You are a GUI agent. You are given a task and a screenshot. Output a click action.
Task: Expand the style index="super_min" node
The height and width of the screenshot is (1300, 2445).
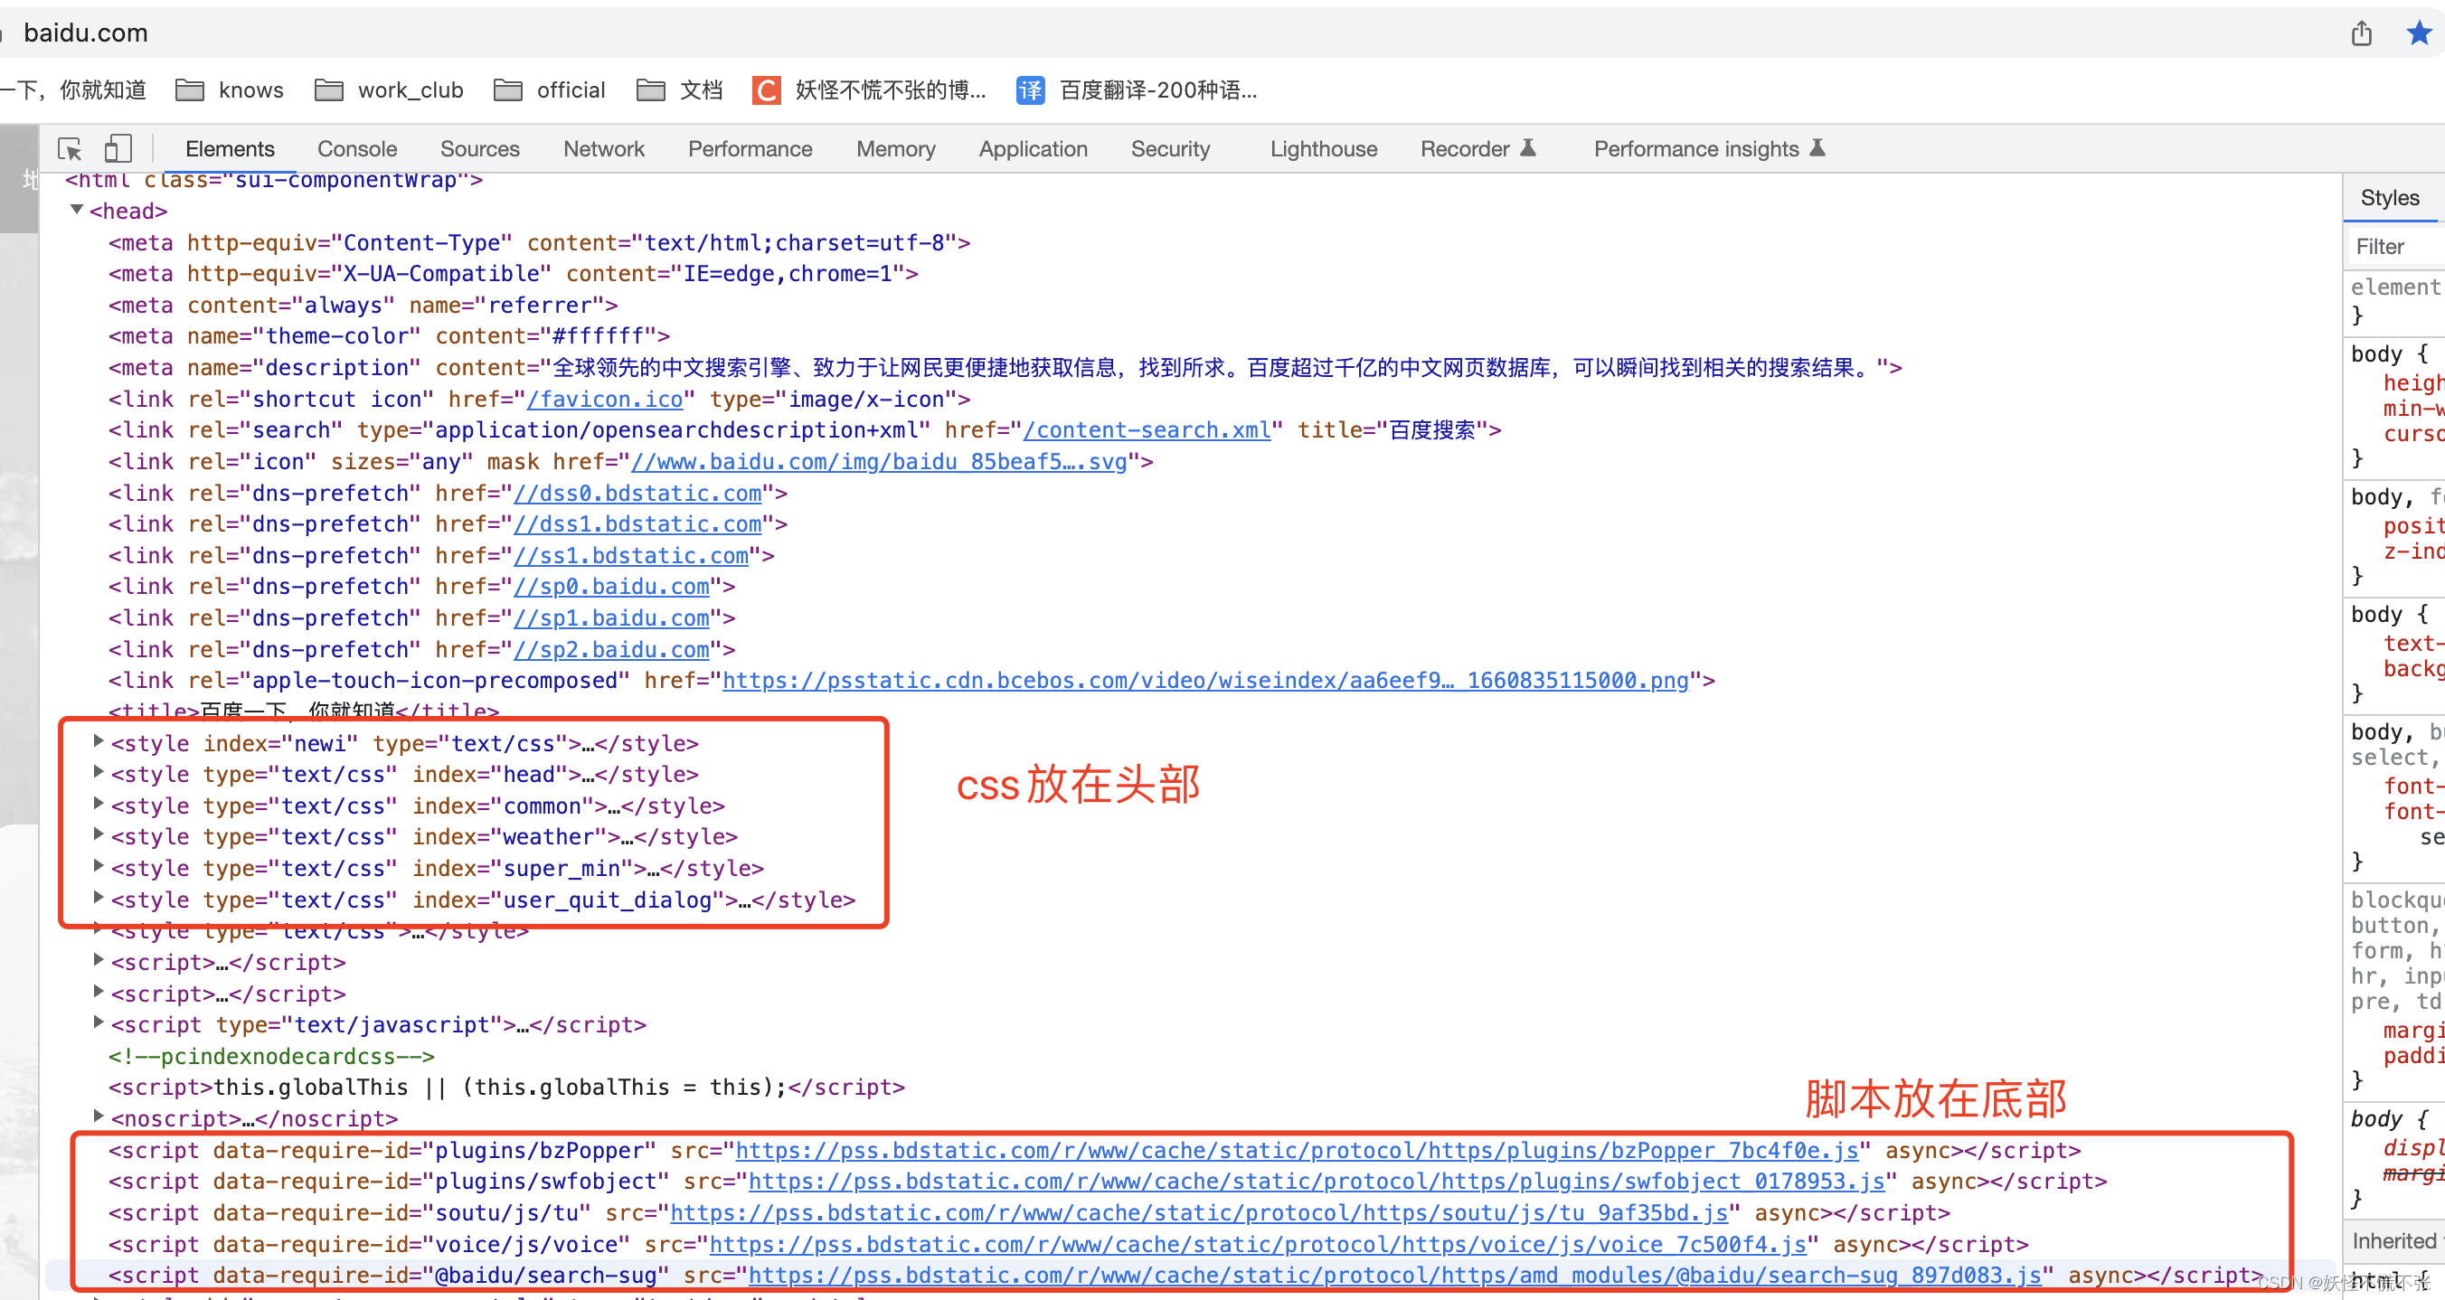(x=98, y=866)
